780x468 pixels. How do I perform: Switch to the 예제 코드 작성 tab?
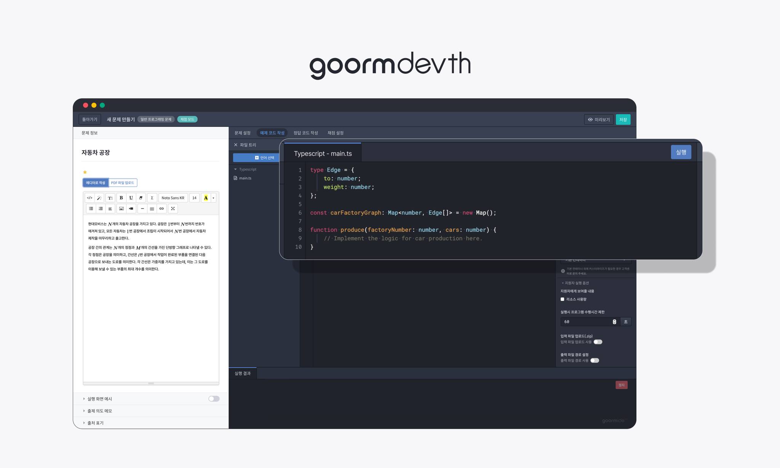(x=272, y=133)
